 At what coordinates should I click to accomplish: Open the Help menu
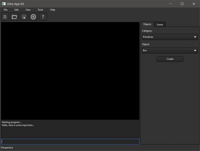(x=53, y=10)
